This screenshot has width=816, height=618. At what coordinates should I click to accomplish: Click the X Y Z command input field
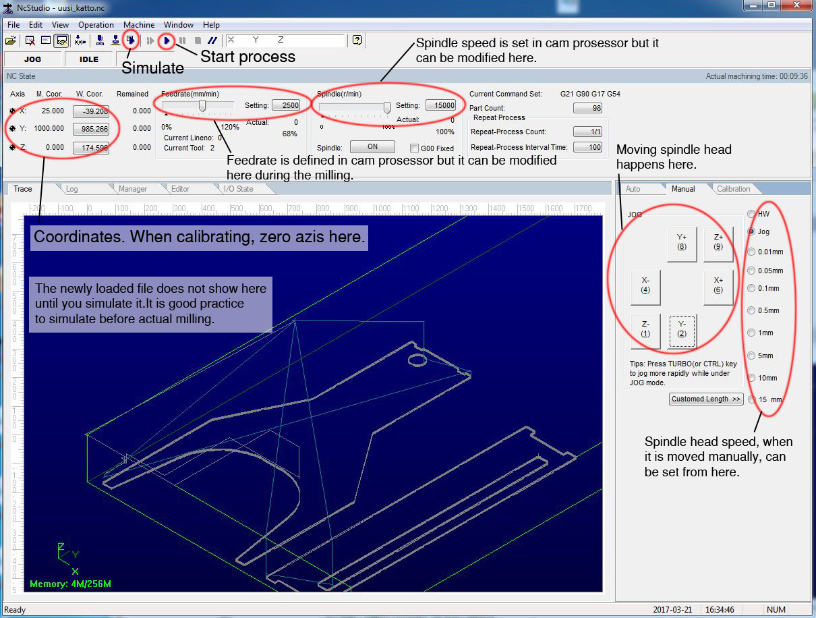point(286,40)
